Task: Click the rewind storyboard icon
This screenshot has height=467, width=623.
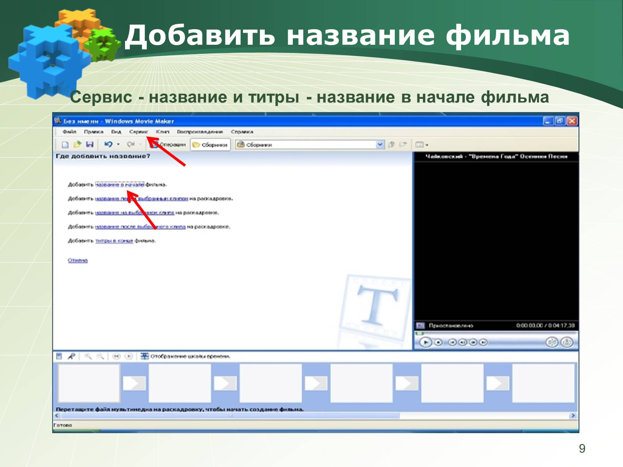Action: coord(116,356)
